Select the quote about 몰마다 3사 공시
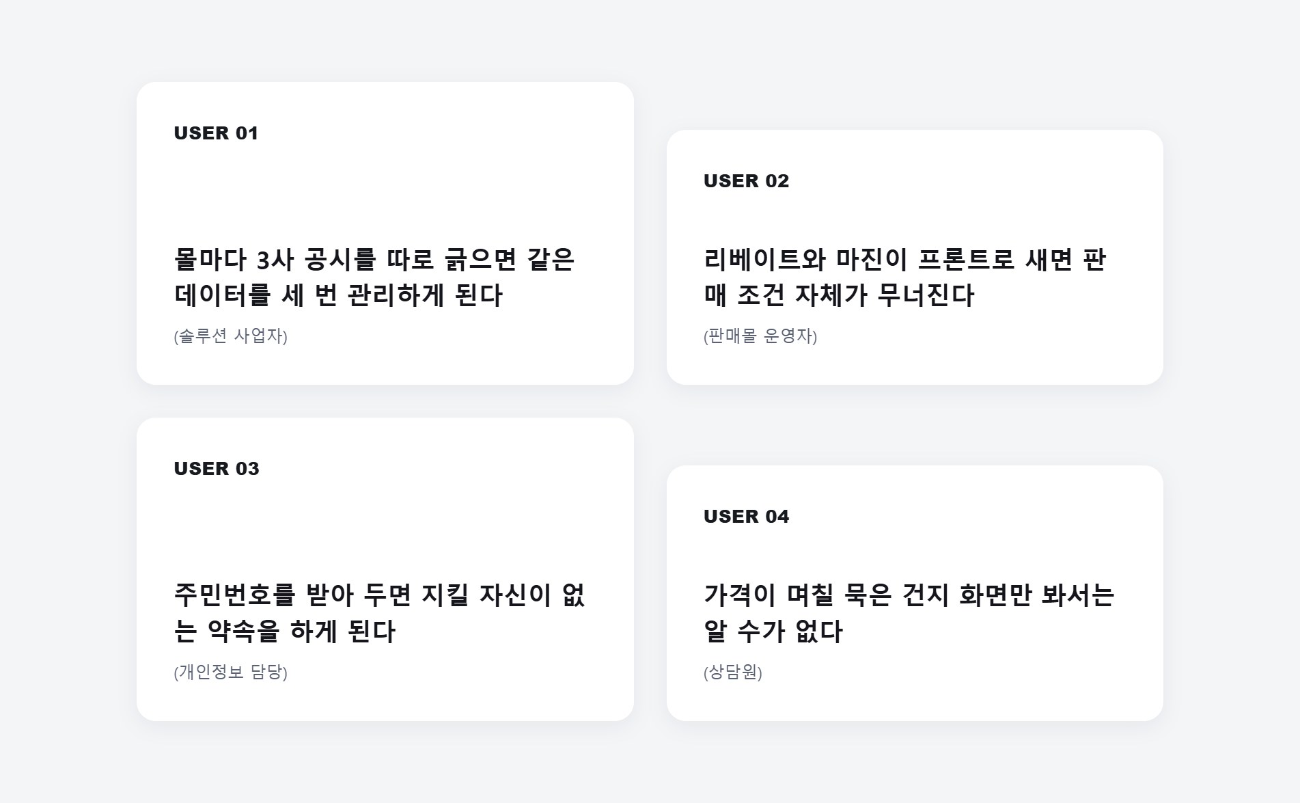 point(374,277)
